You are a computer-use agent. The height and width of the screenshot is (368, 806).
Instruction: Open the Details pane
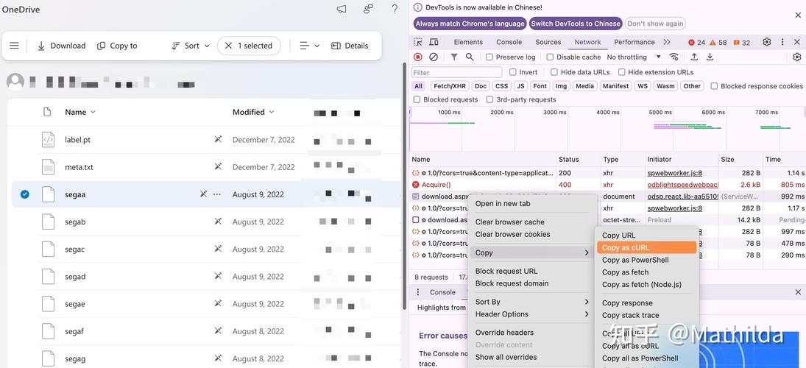(350, 46)
